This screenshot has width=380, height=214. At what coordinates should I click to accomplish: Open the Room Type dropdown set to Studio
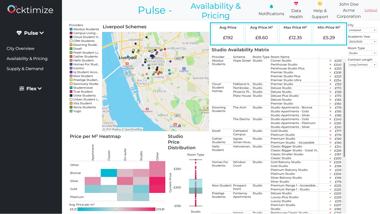pos(362,53)
